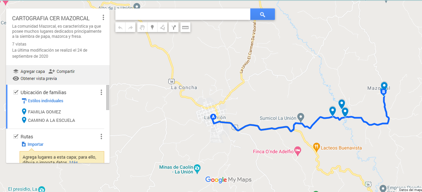
Task: Click the redo arrow icon
Action: [x=131, y=28]
